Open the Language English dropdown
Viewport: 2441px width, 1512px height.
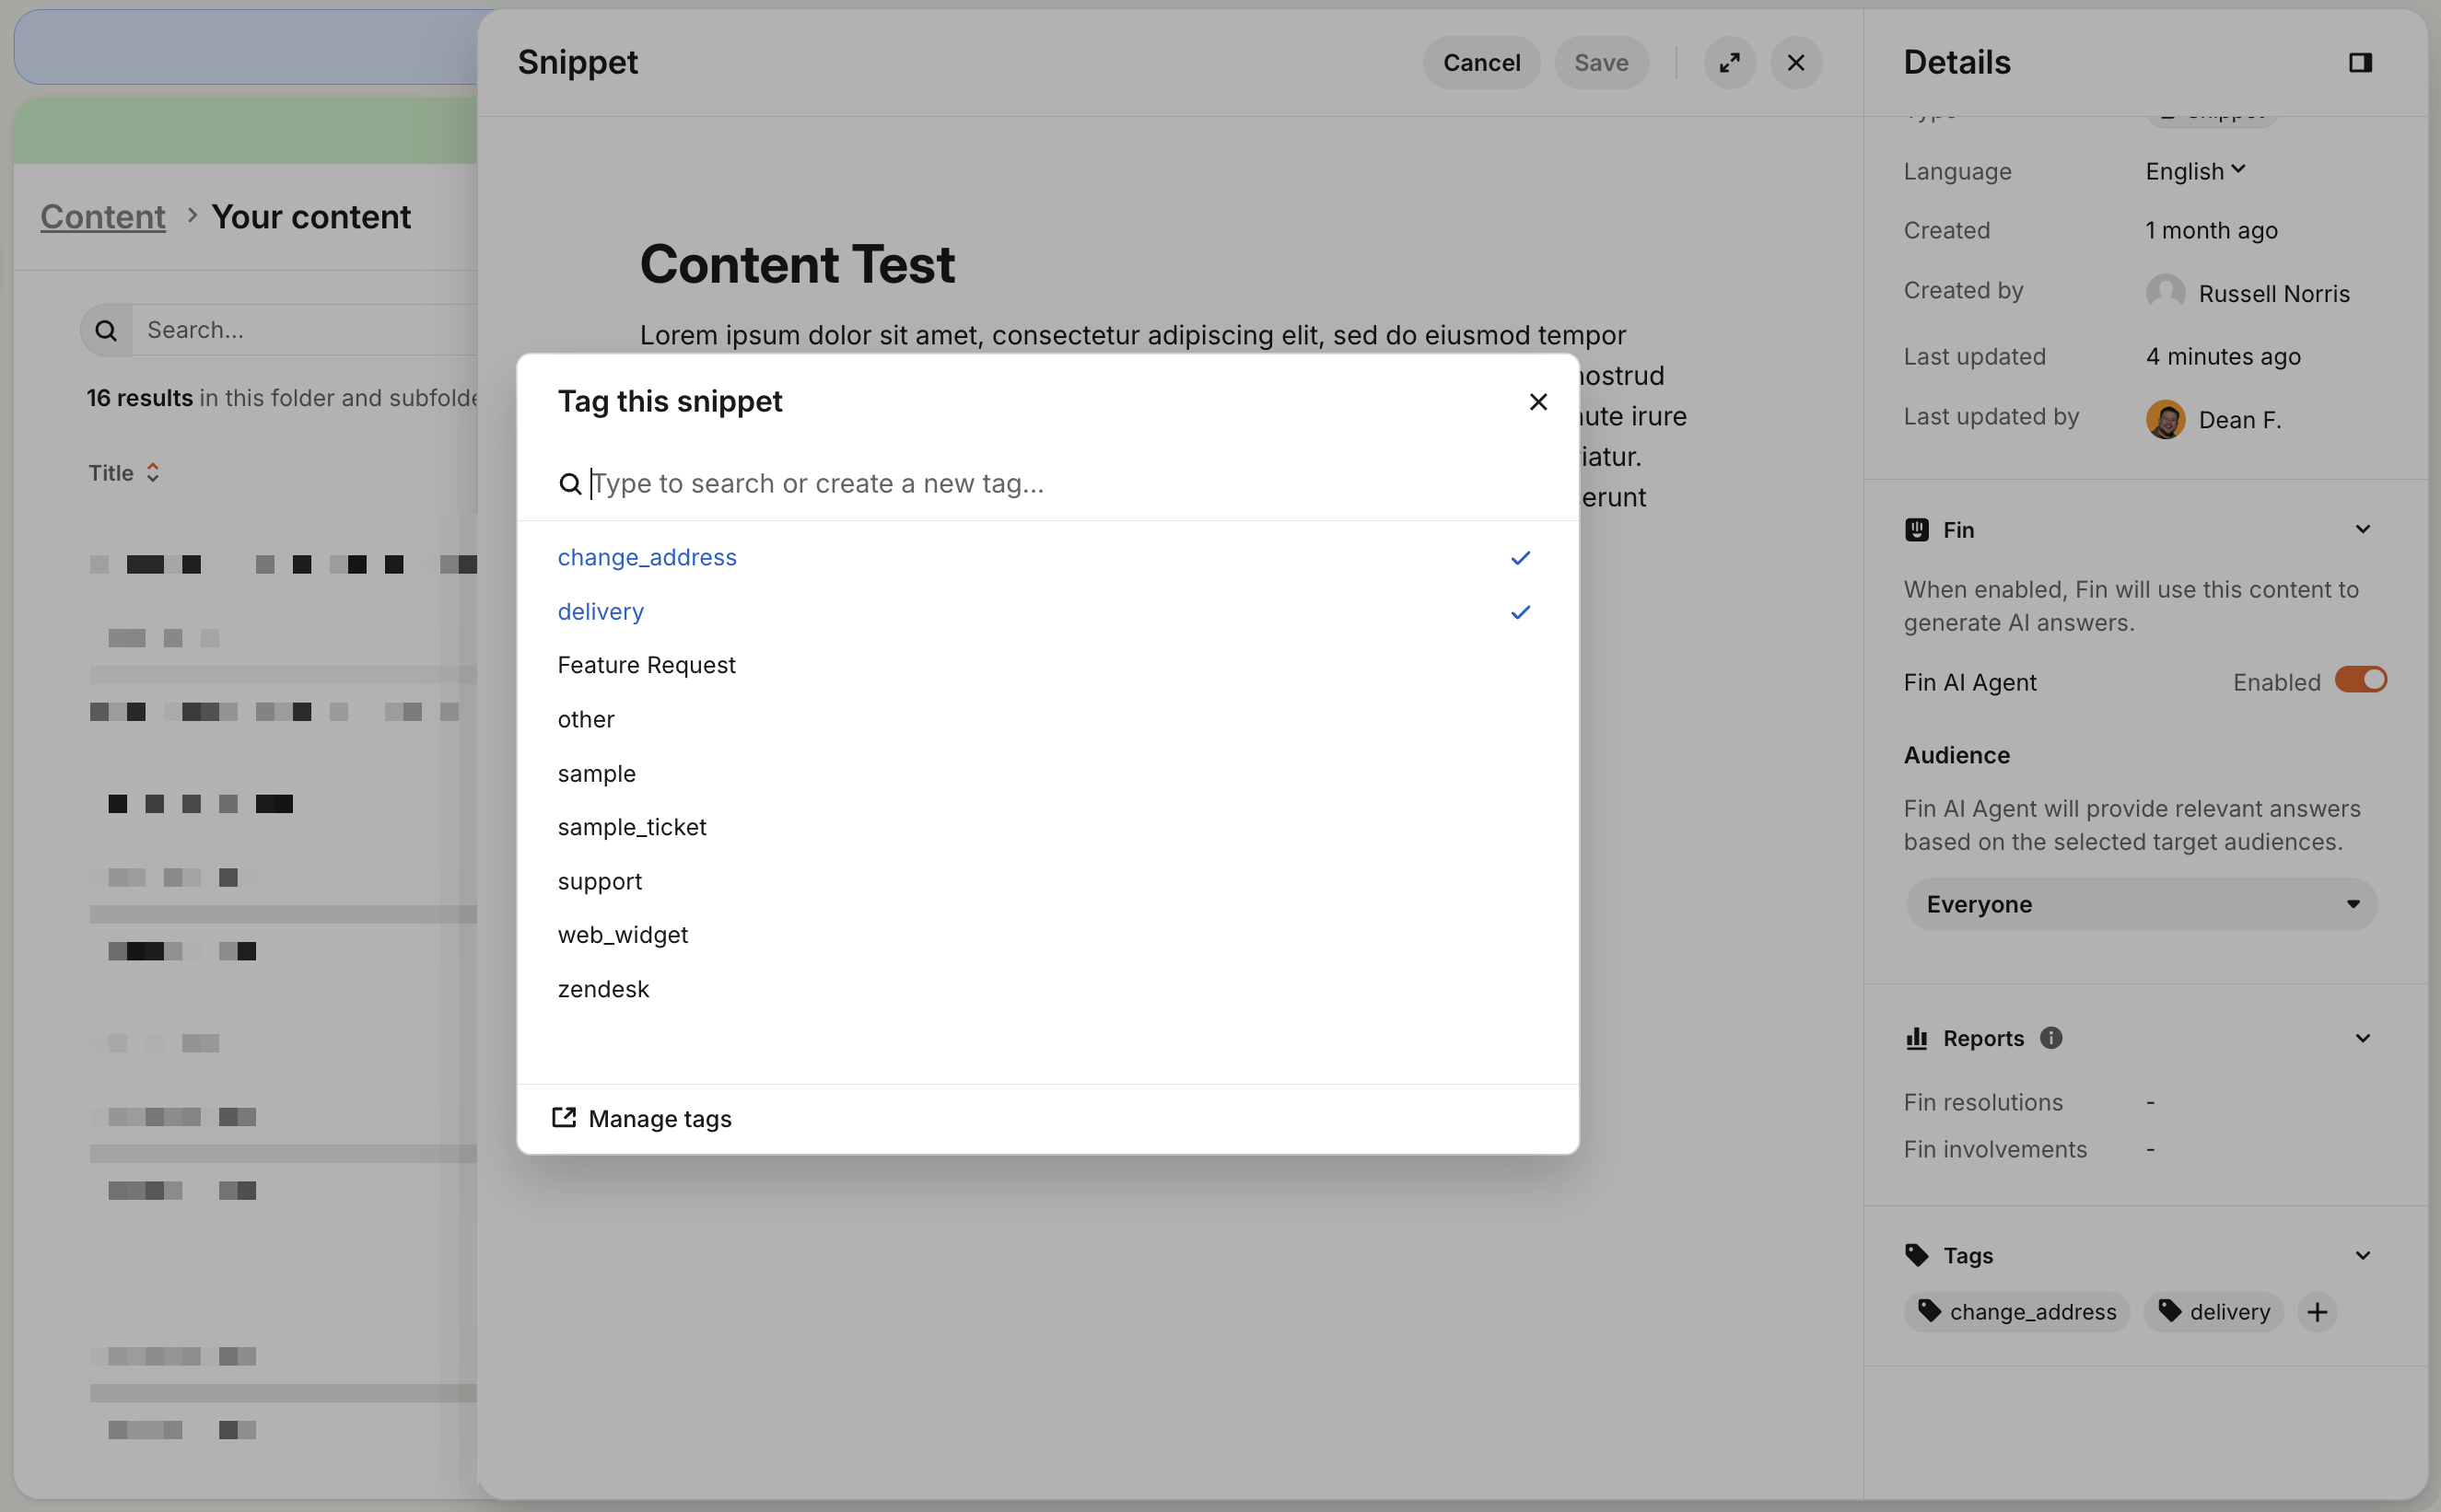[2195, 171]
